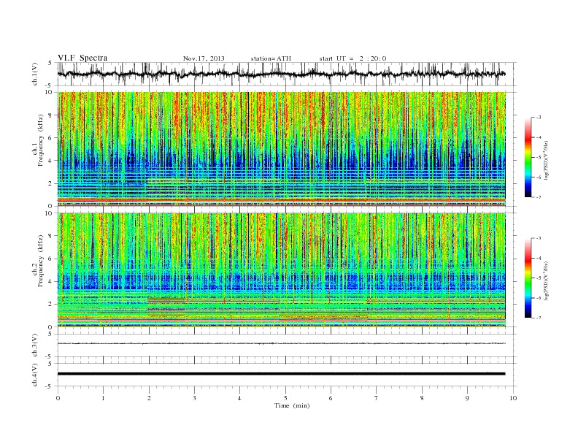Click the ch.1 PSD color scale bar
578x447 pixels.
[x=528, y=157]
